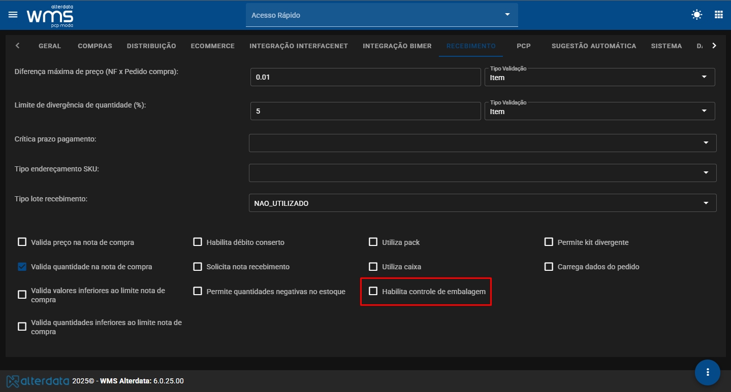Click the Crítica prazo pagamento label

[x=55, y=138]
